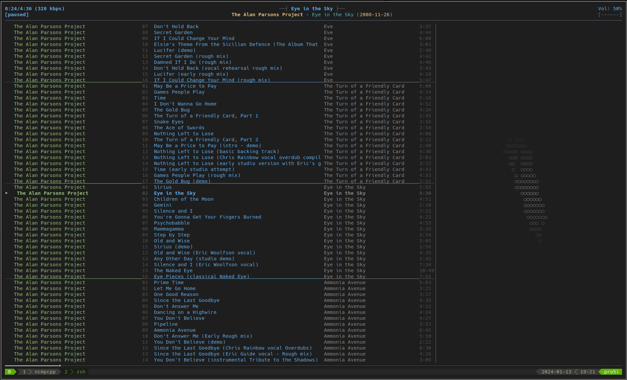The width and height of the screenshot is (627, 380).
Task: Select Games People Play (rough mix)
Action: coord(197,175)
